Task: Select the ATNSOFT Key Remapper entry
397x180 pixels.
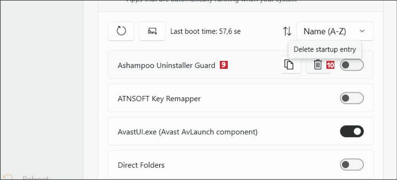Action: coord(159,99)
